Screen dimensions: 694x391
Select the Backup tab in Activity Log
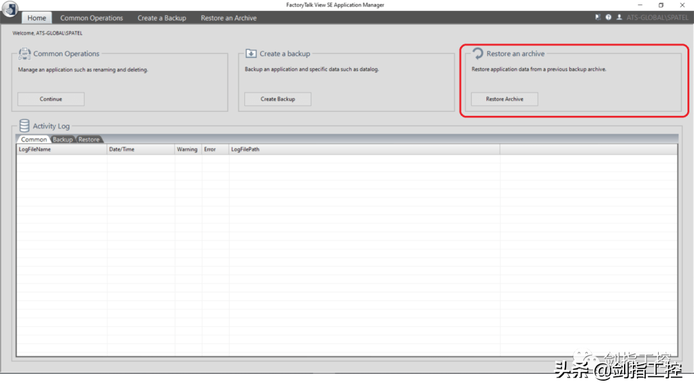(x=63, y=140)
